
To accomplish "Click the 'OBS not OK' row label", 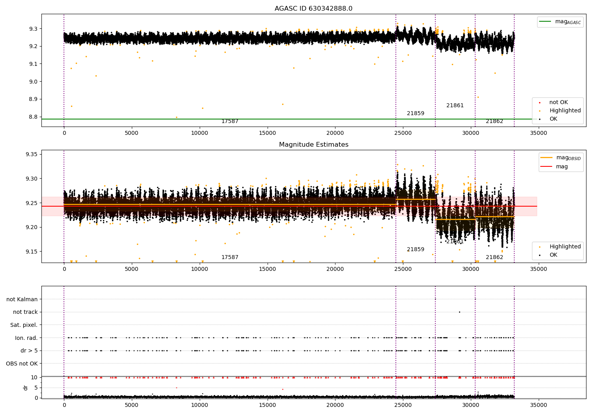I will pos(22,364).
